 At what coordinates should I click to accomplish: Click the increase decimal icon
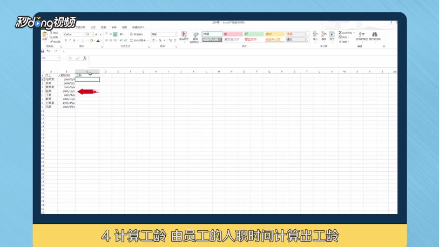coord(170,40)
